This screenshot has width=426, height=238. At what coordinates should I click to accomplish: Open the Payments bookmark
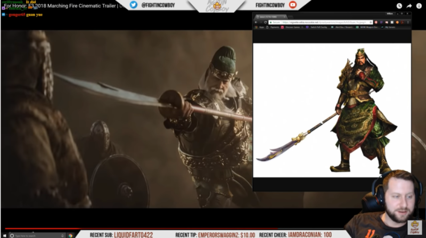coord(273,27)
